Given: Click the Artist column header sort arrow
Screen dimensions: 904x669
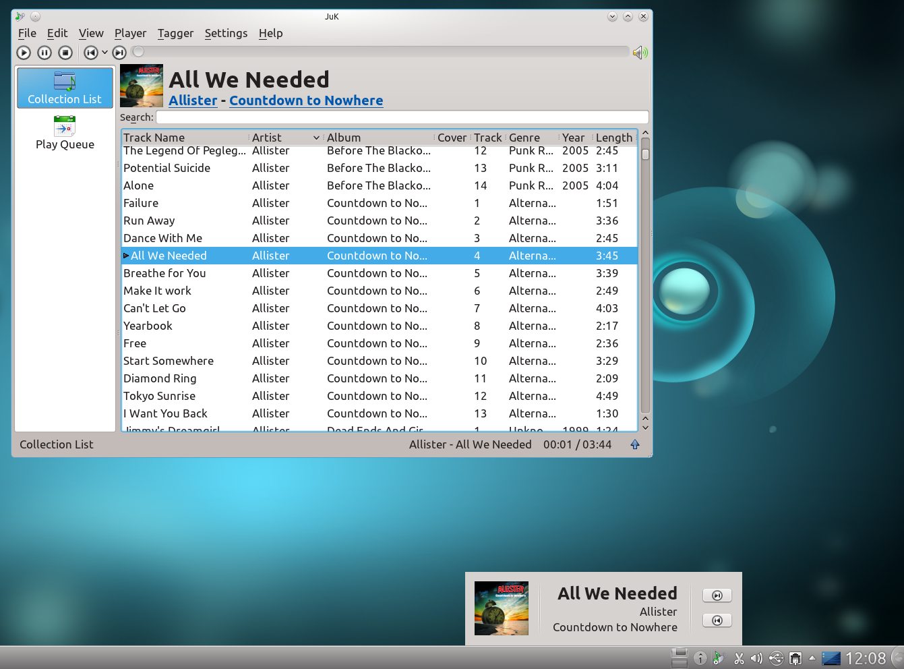Looking at the screenshot, I should click(x=316, y=138).
